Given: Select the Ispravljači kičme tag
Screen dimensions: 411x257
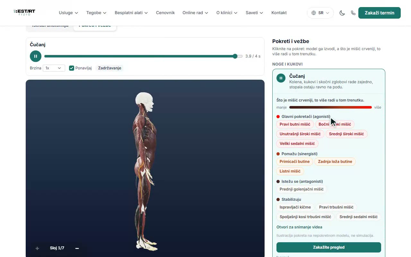Looking at the screenshot, I should [295, 207].
